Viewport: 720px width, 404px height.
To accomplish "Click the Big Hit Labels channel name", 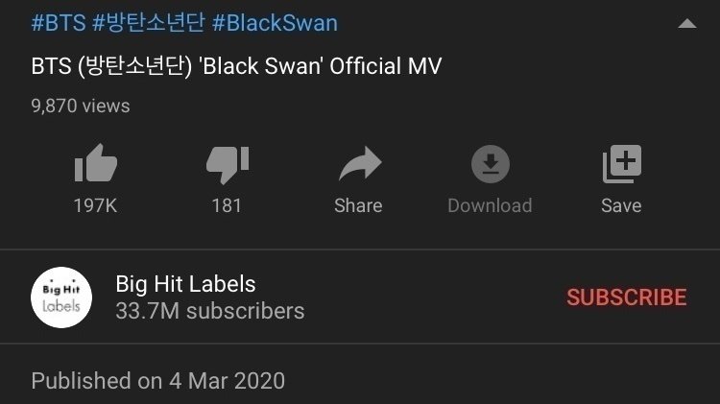I will pos(185,284).
